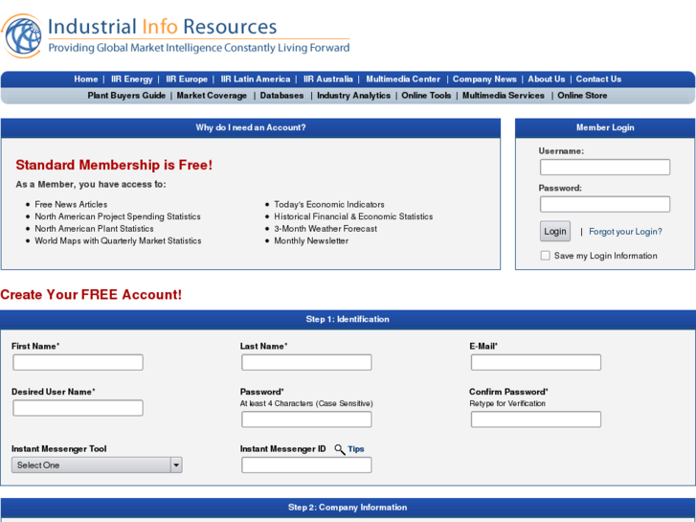Click 'Step 2: Company Information' header
Viewport: 696px width, 522px height.
click(x=348, y=508)
